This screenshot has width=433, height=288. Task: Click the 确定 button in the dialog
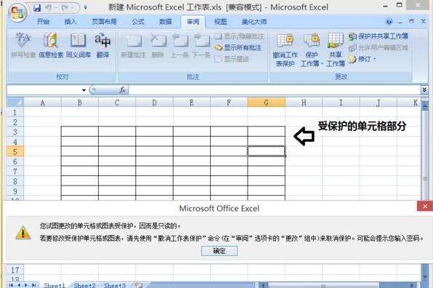coord(219,251)
